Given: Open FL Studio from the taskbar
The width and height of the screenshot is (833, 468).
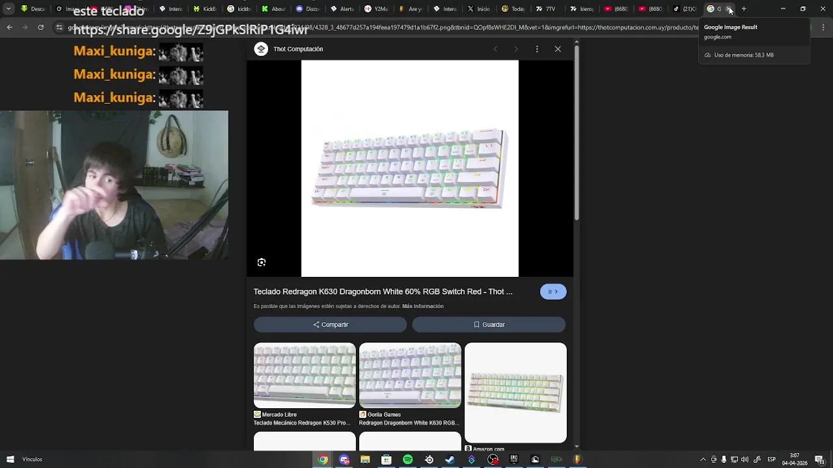Looking at the screenshot, I should [577, 460].
